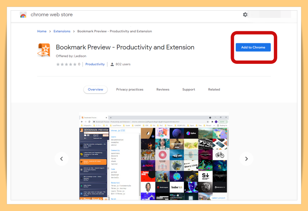Show previous screenshot with left arrow
This screenshot has width=308, height=211.
pos(62,159)
